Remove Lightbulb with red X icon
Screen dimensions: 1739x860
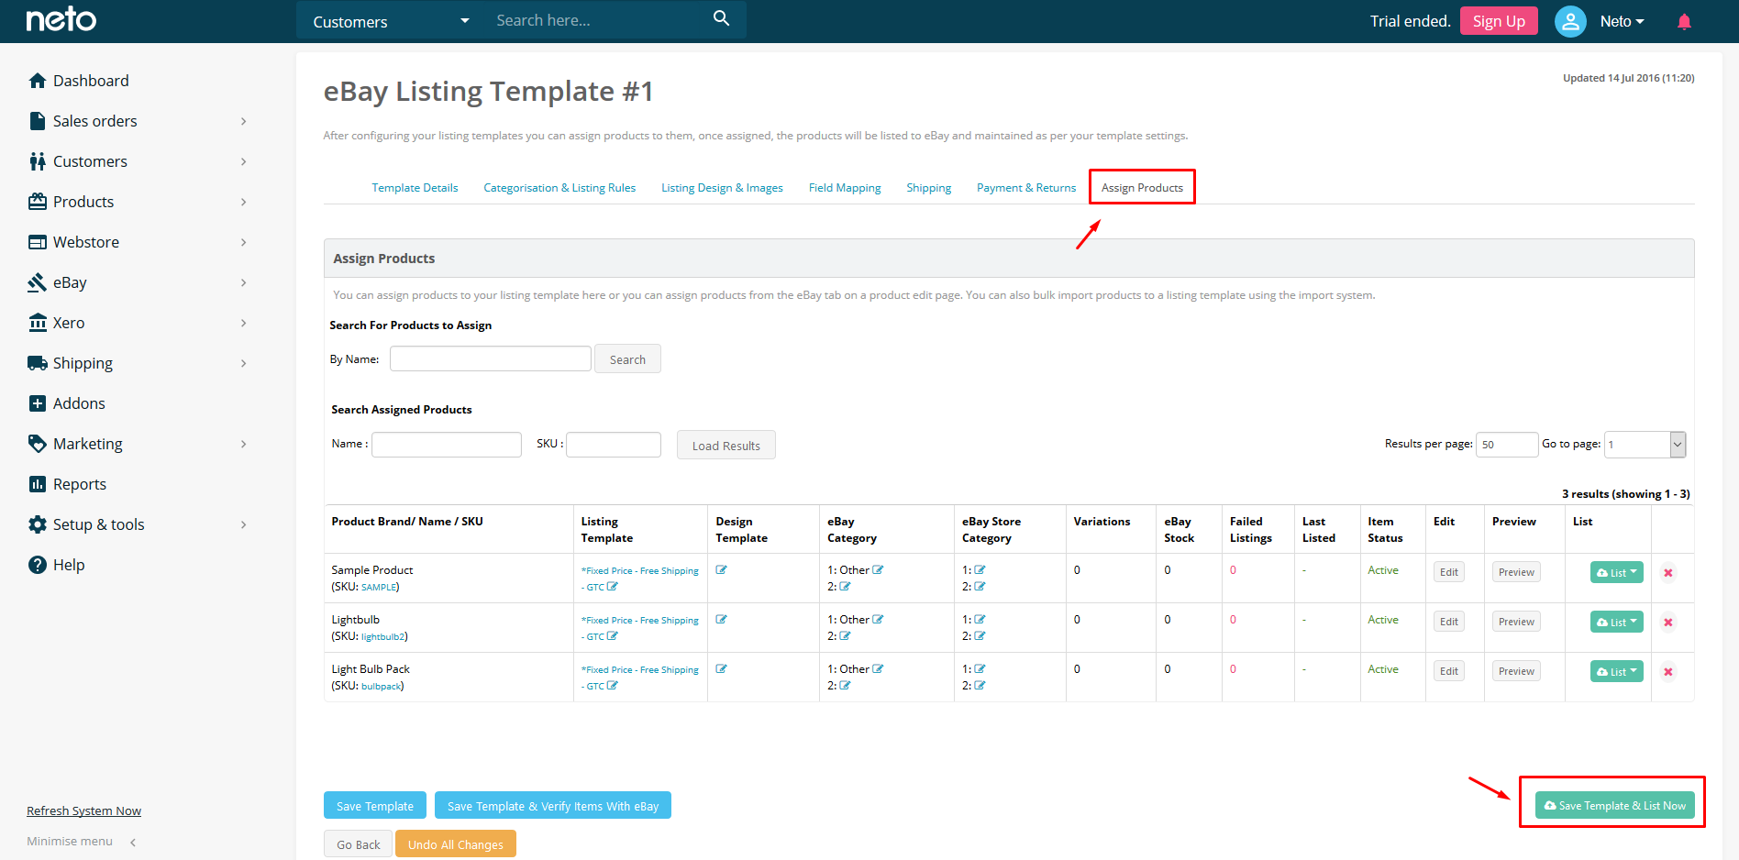1668,623
